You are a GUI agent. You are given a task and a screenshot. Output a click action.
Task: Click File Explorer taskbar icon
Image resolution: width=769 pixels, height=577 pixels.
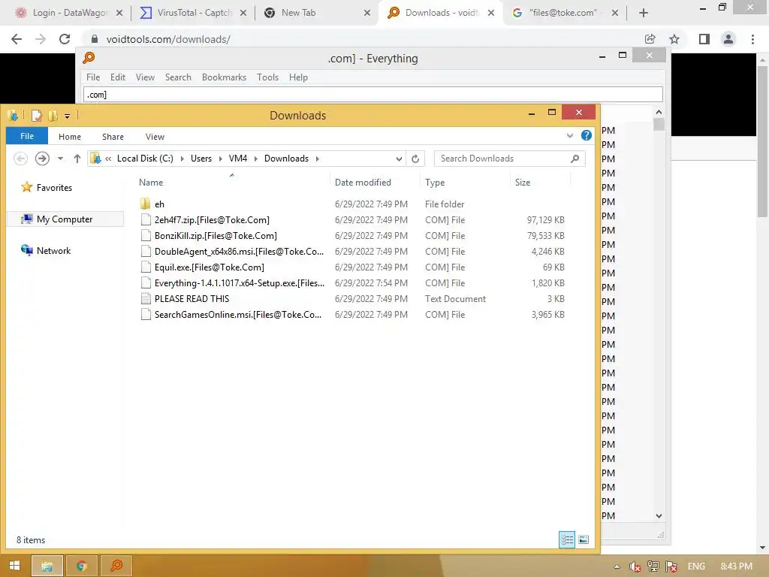click(47, 566)
